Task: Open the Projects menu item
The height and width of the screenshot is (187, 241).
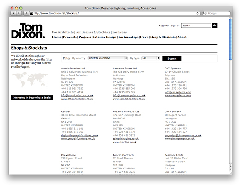Action: 85,37
